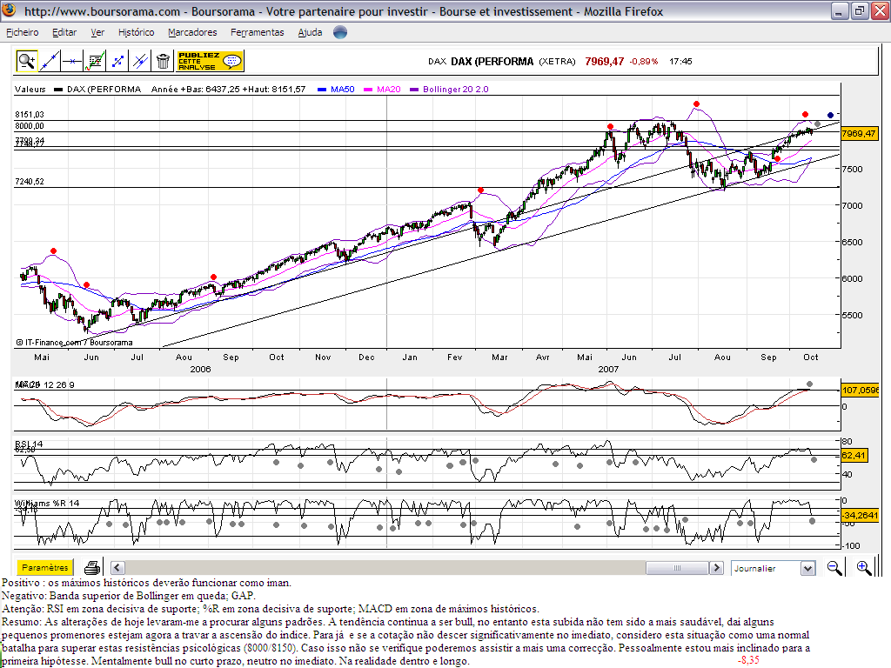
Task: Click the 2007 year label on axis
Action: [x=608, y=369]
